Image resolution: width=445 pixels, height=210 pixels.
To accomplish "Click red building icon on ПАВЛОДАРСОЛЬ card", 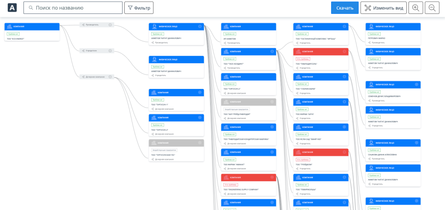I will point(299,51).
